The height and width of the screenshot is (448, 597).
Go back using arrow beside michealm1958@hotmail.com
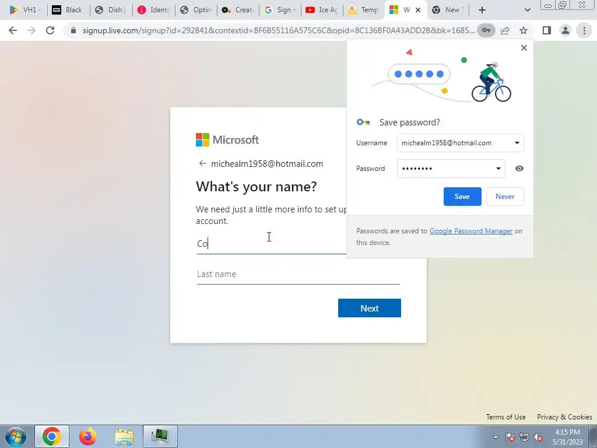(202, 163)
